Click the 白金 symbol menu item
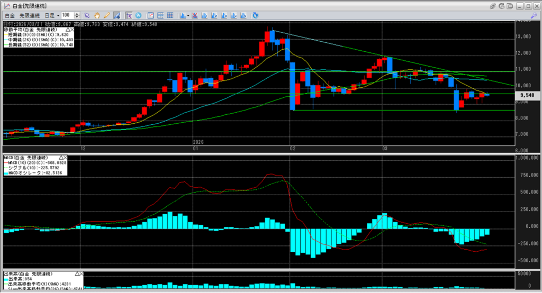 [x=10, y=15]
